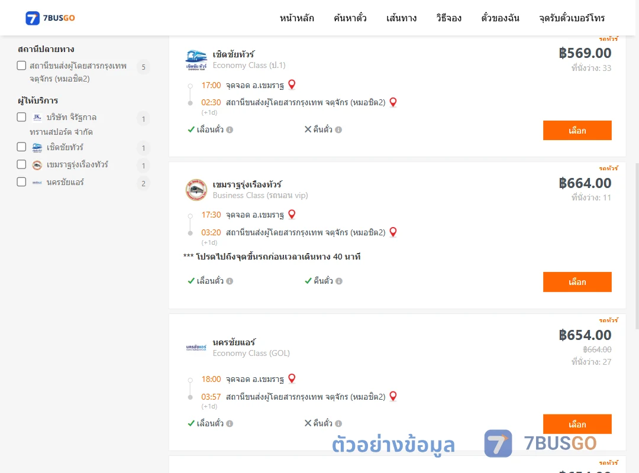The image size is (639, 473).
Task: Click the page vertical scrollbar
Action: coord(637,246)
